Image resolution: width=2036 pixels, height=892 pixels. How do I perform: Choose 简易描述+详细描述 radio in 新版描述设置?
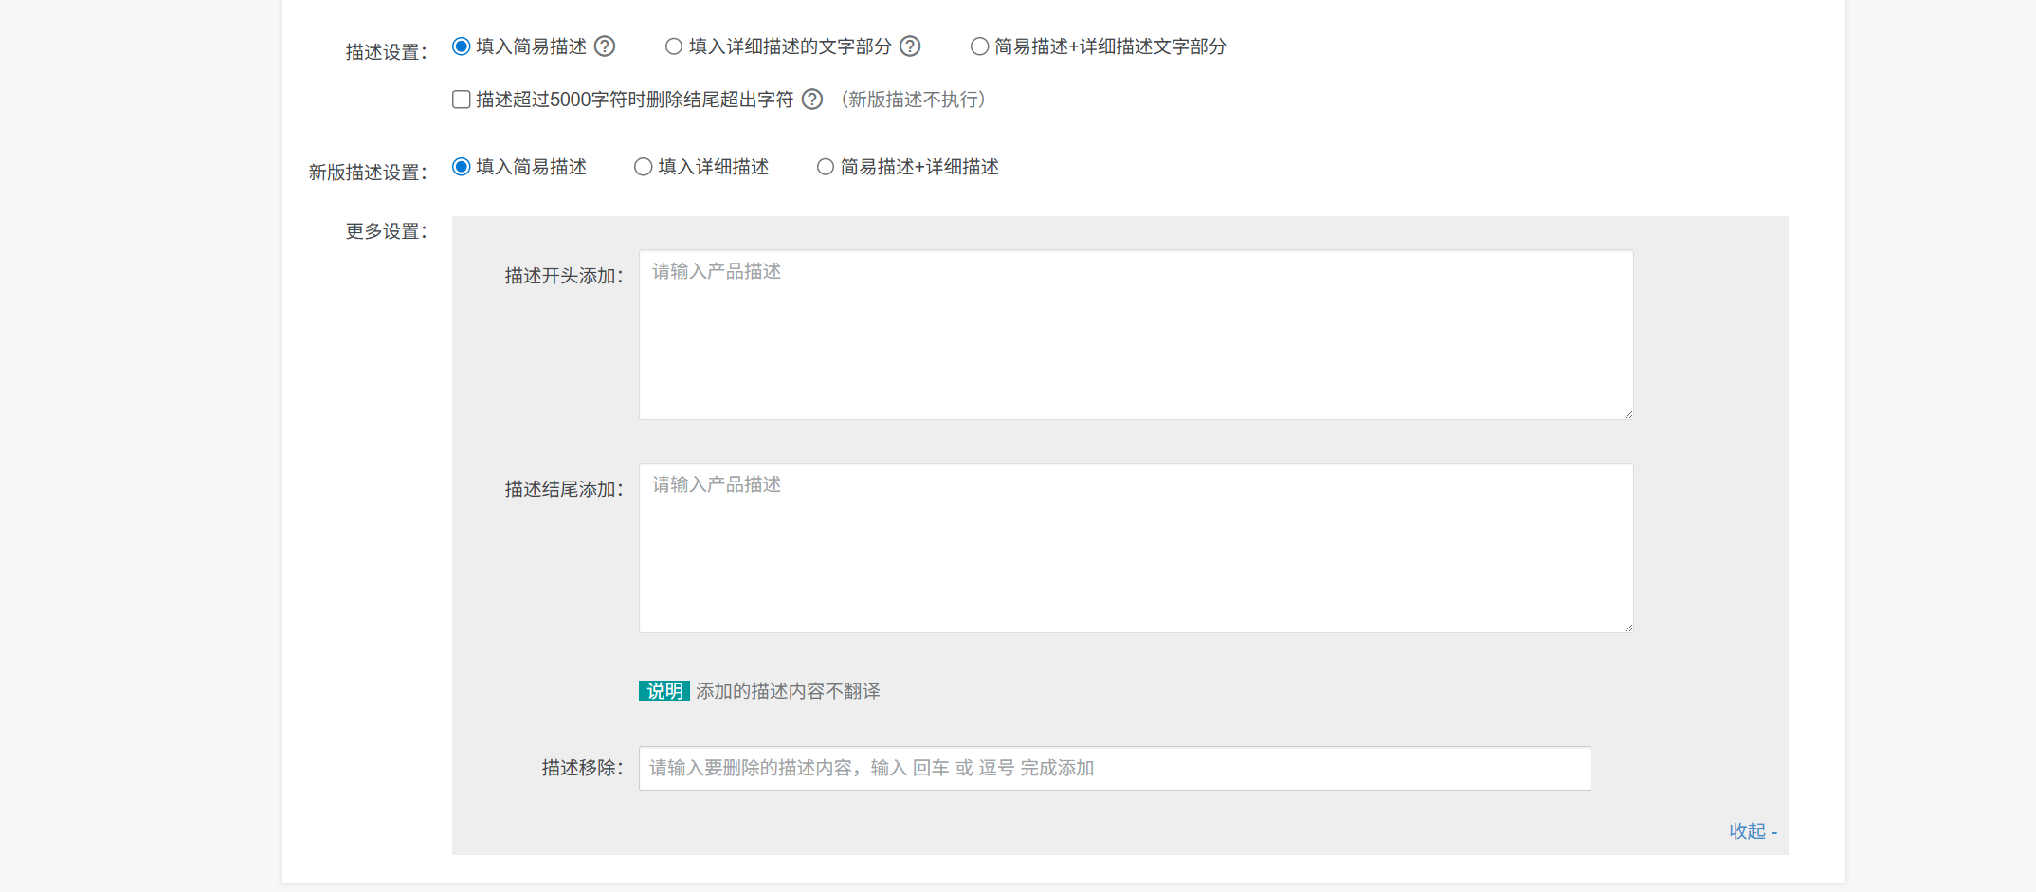click(826, 167)
